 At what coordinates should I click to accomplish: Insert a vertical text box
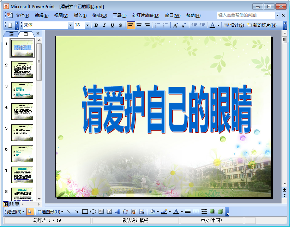pyautogui.click(x=109, y=212)
